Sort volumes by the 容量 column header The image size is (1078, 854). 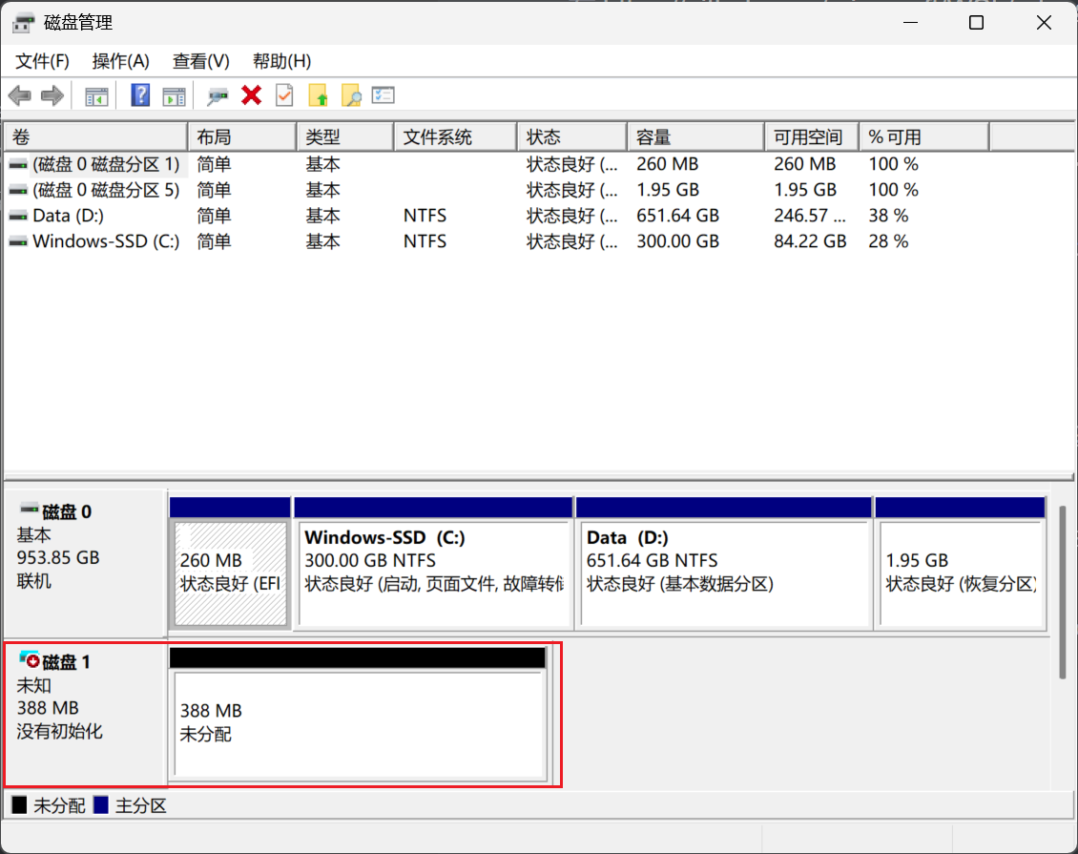point(694,137)
